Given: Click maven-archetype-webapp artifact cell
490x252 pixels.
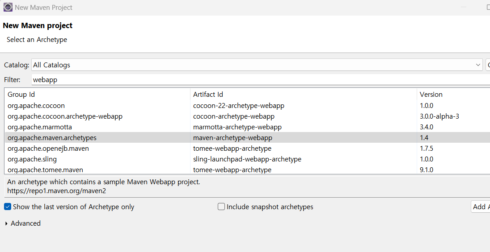Looking at the screenshot, I should (232, 137).
